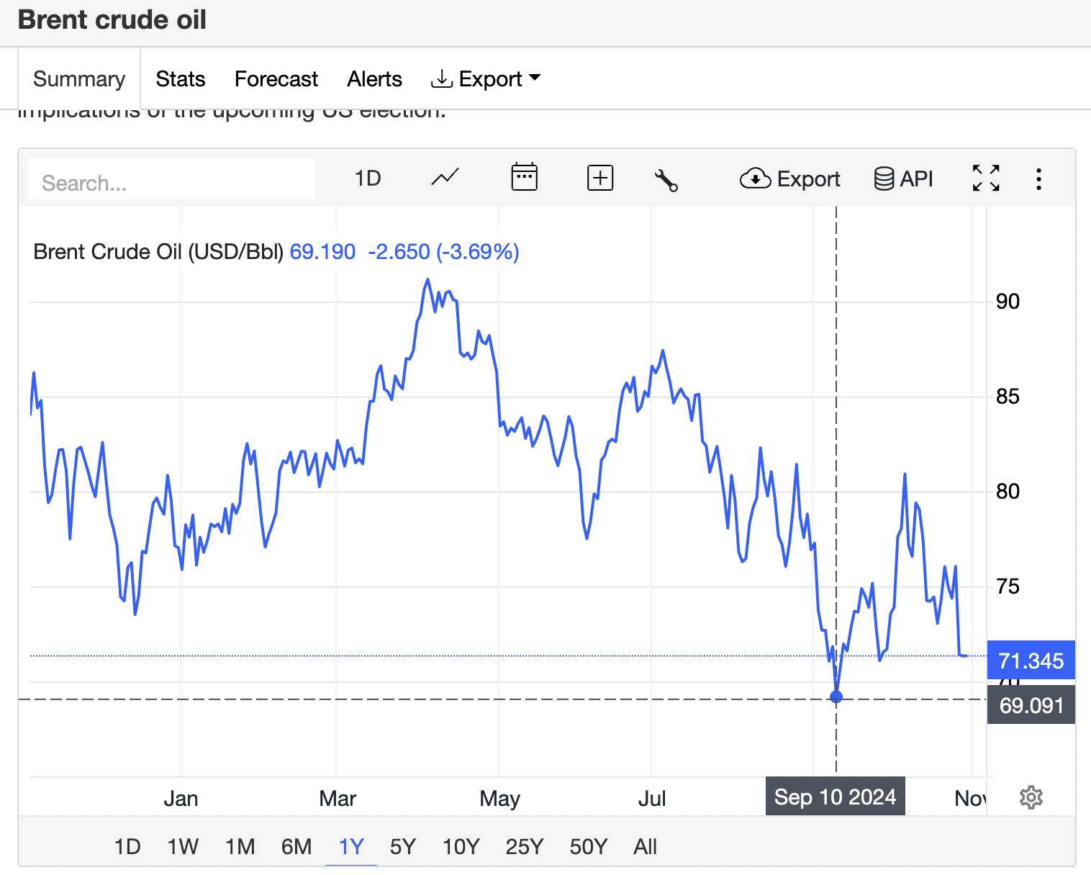Viewport: 1091px width, 875px height.
Task: Select the 50Y time range
Action: click(589, 846)
